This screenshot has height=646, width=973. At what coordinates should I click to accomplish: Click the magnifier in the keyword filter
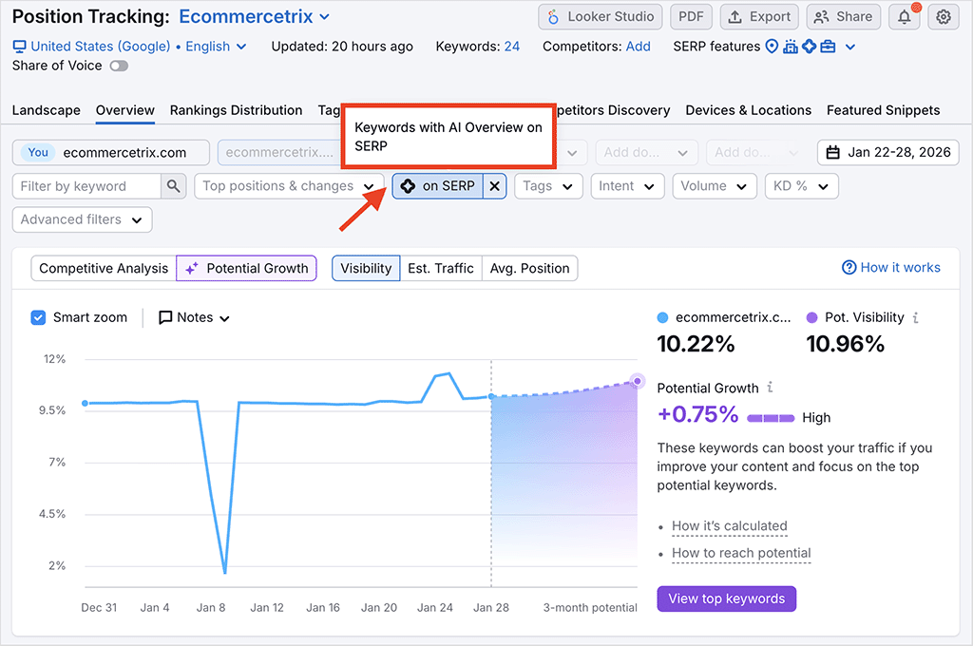point(173,185)
